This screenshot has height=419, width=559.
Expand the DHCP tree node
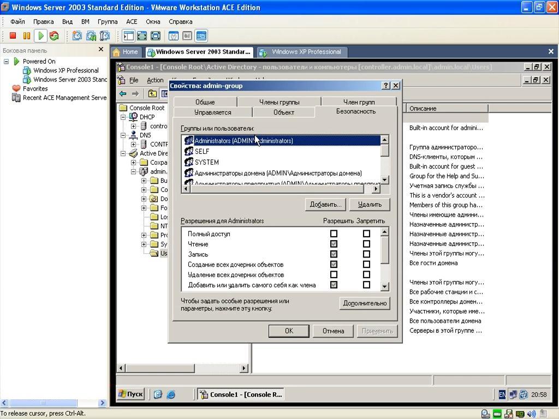[124, 117]
